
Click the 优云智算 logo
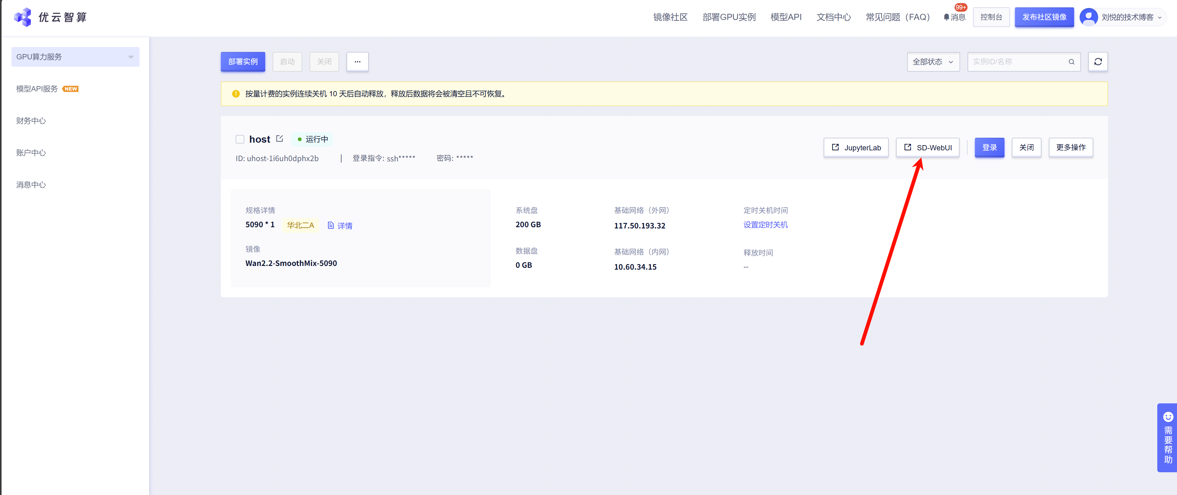[50, 17]
